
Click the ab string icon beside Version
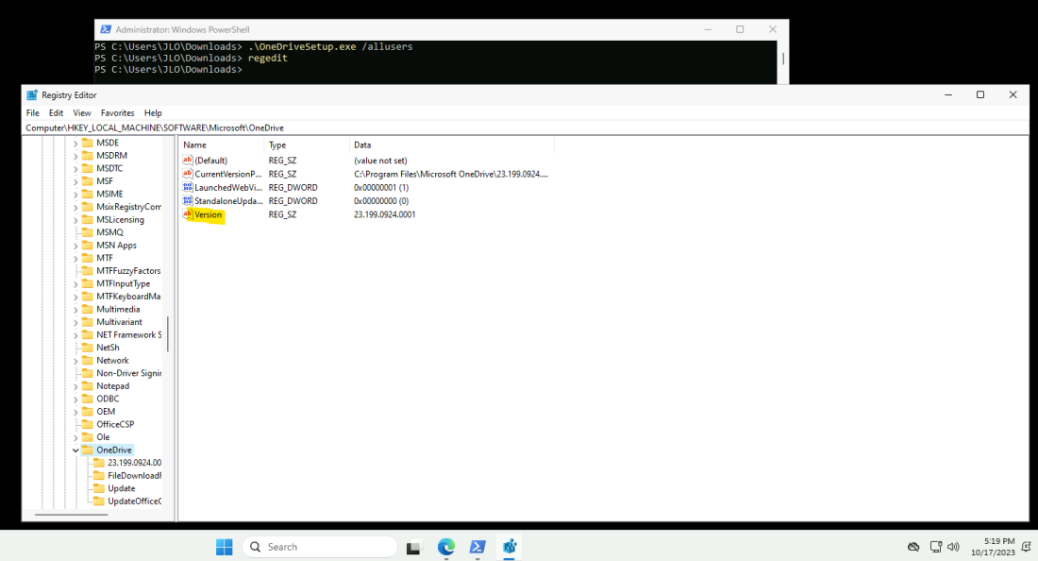190,214
